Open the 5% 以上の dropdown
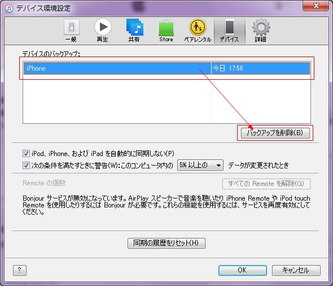Screen dimensions: 333x286 pos(200,165)
